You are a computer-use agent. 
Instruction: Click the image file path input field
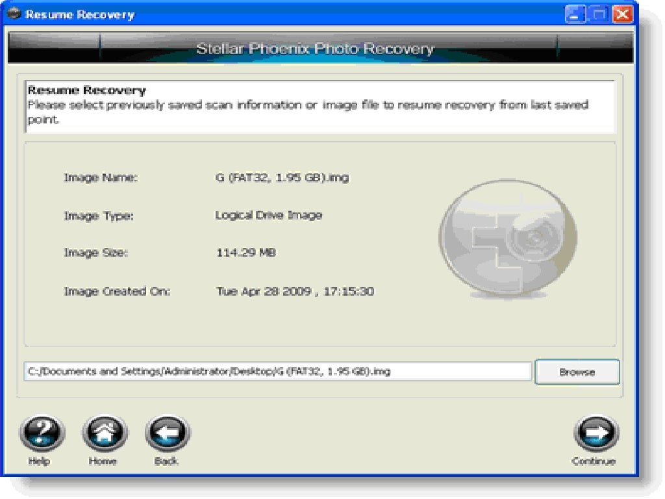pyautogui.click(x=278, y=372)
